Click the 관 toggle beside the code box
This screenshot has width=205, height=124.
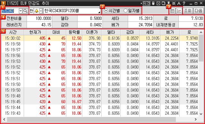pos(31,11)
